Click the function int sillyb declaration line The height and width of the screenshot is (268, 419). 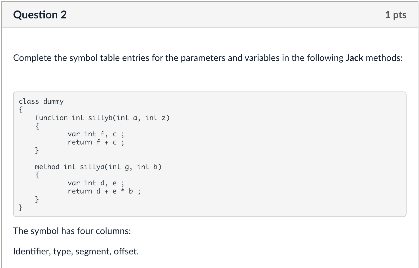pos(102,118)
